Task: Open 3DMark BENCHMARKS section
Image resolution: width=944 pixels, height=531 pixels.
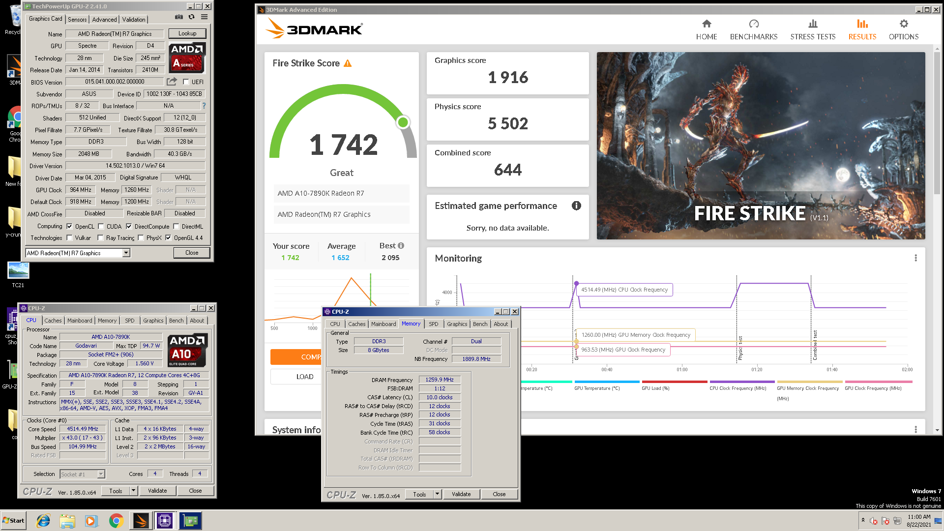Action: (x=754, y=29)
